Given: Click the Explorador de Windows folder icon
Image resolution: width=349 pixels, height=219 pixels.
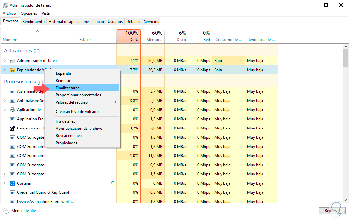Looking at the screenshot, I should point(12,70).
